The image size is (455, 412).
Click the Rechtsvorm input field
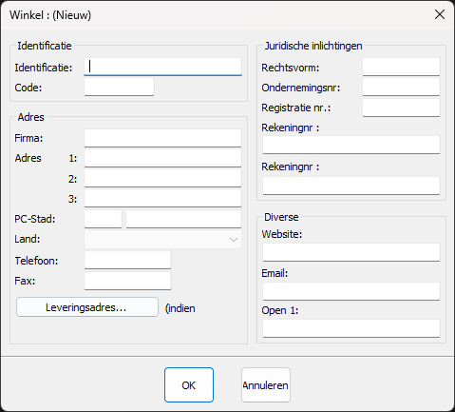(401, 67)
